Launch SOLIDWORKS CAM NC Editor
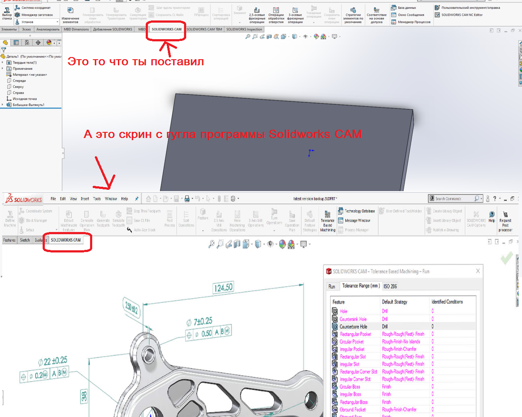The width and height of the screenshot is (522, 417). pos(458,15)
